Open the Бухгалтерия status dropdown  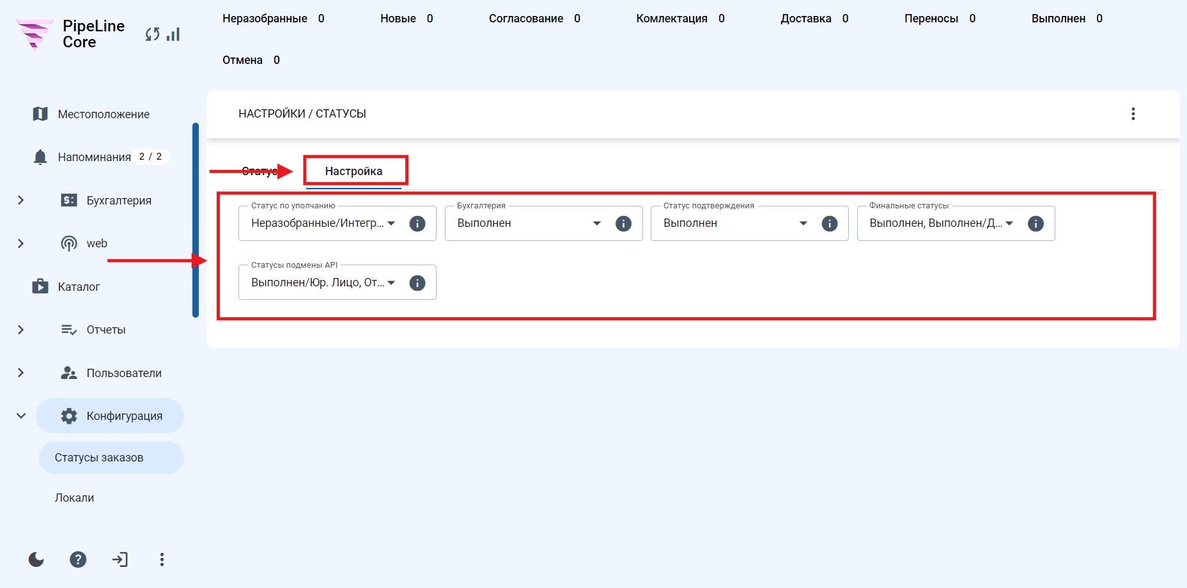pos(530,223)
